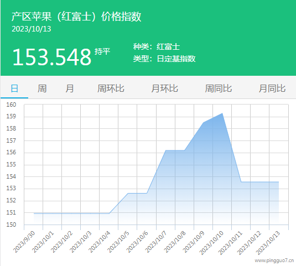Image resolution: width=296 pixels, height=266 pixels.
Task: Click the 持平 status label
Action: pyautogui.click(x=102, y=51)
